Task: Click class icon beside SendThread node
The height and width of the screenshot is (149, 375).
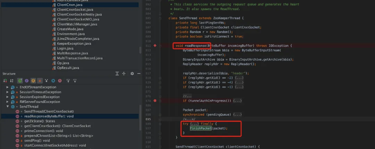Action: pos(13,106)
